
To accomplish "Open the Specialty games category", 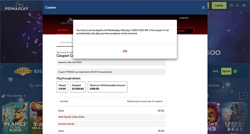I will [214, 86].
